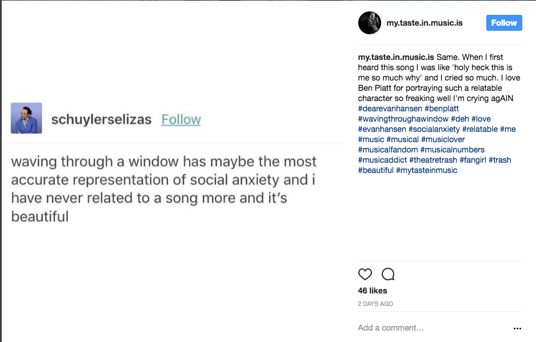Open the #benplatt hashtag
Screen dimensions: 536x342
tap(442, 108)
